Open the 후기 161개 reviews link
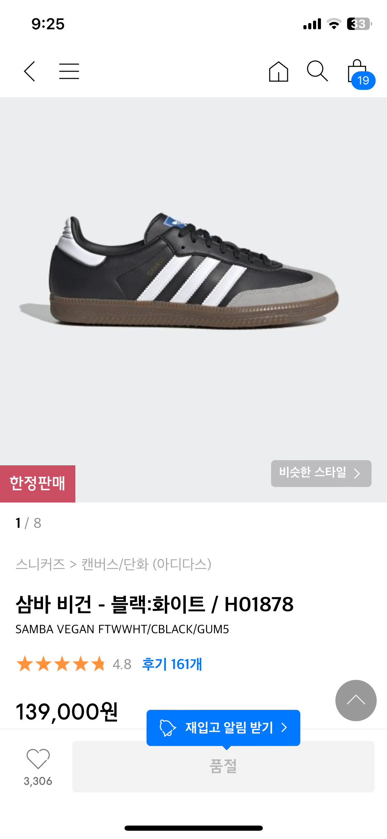This screenshot has width=387, height=839. [172, 664]
